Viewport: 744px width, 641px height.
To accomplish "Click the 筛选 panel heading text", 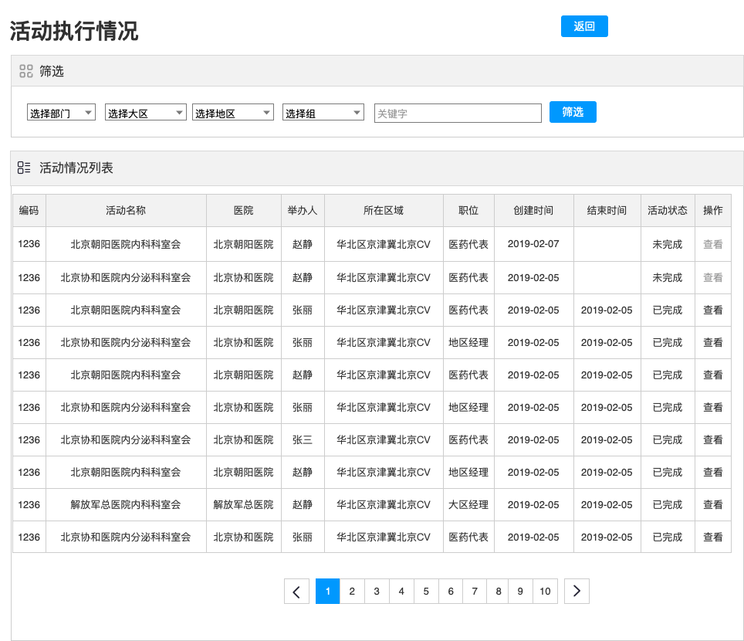I will [52, 71].
